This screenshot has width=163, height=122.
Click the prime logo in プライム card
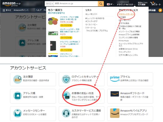click(115, 79)
